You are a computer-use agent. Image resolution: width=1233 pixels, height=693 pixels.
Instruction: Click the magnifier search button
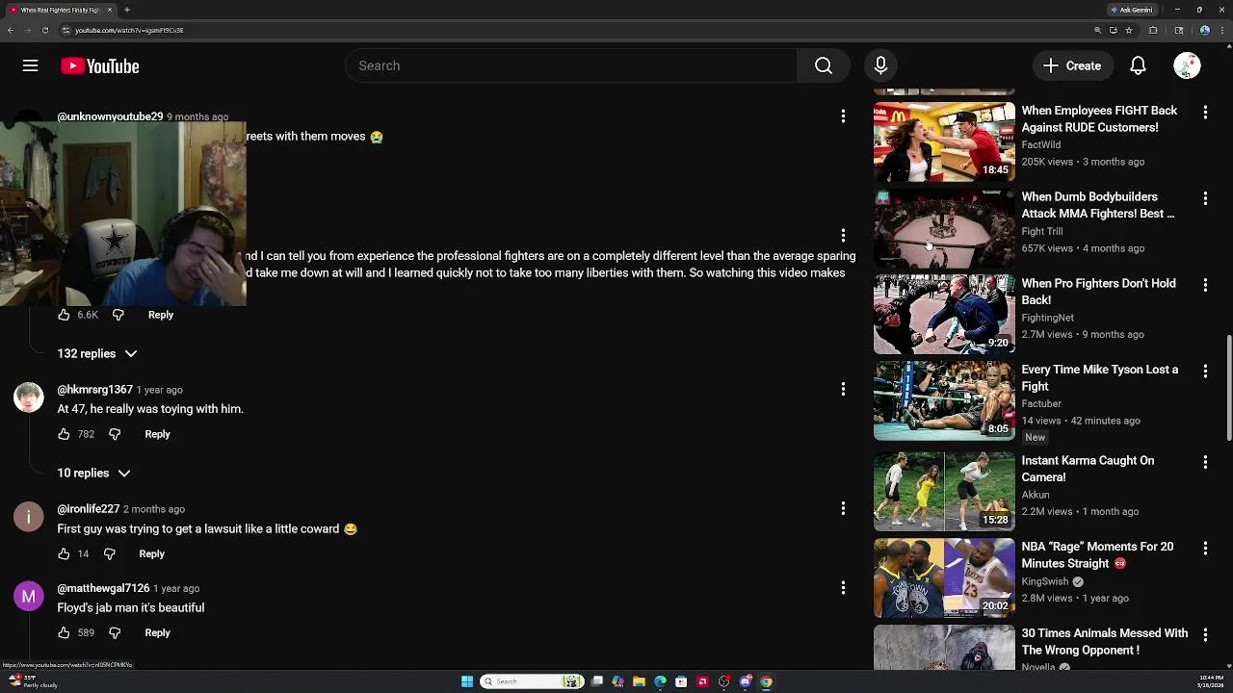[824, 65]
